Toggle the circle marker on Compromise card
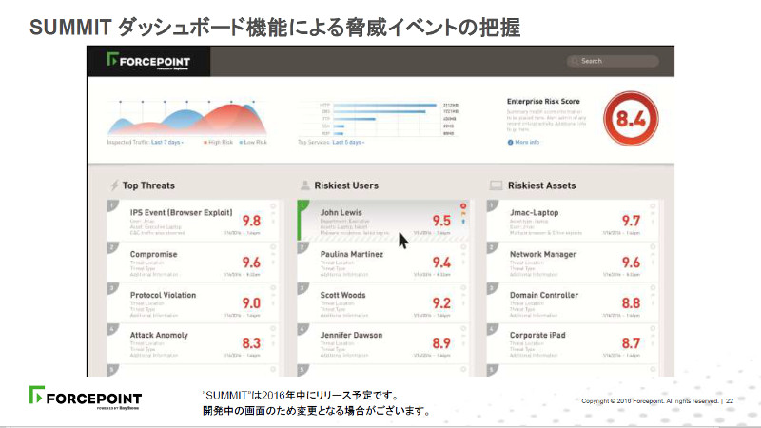Screen dimensions: 761x428 pos(273,247)
